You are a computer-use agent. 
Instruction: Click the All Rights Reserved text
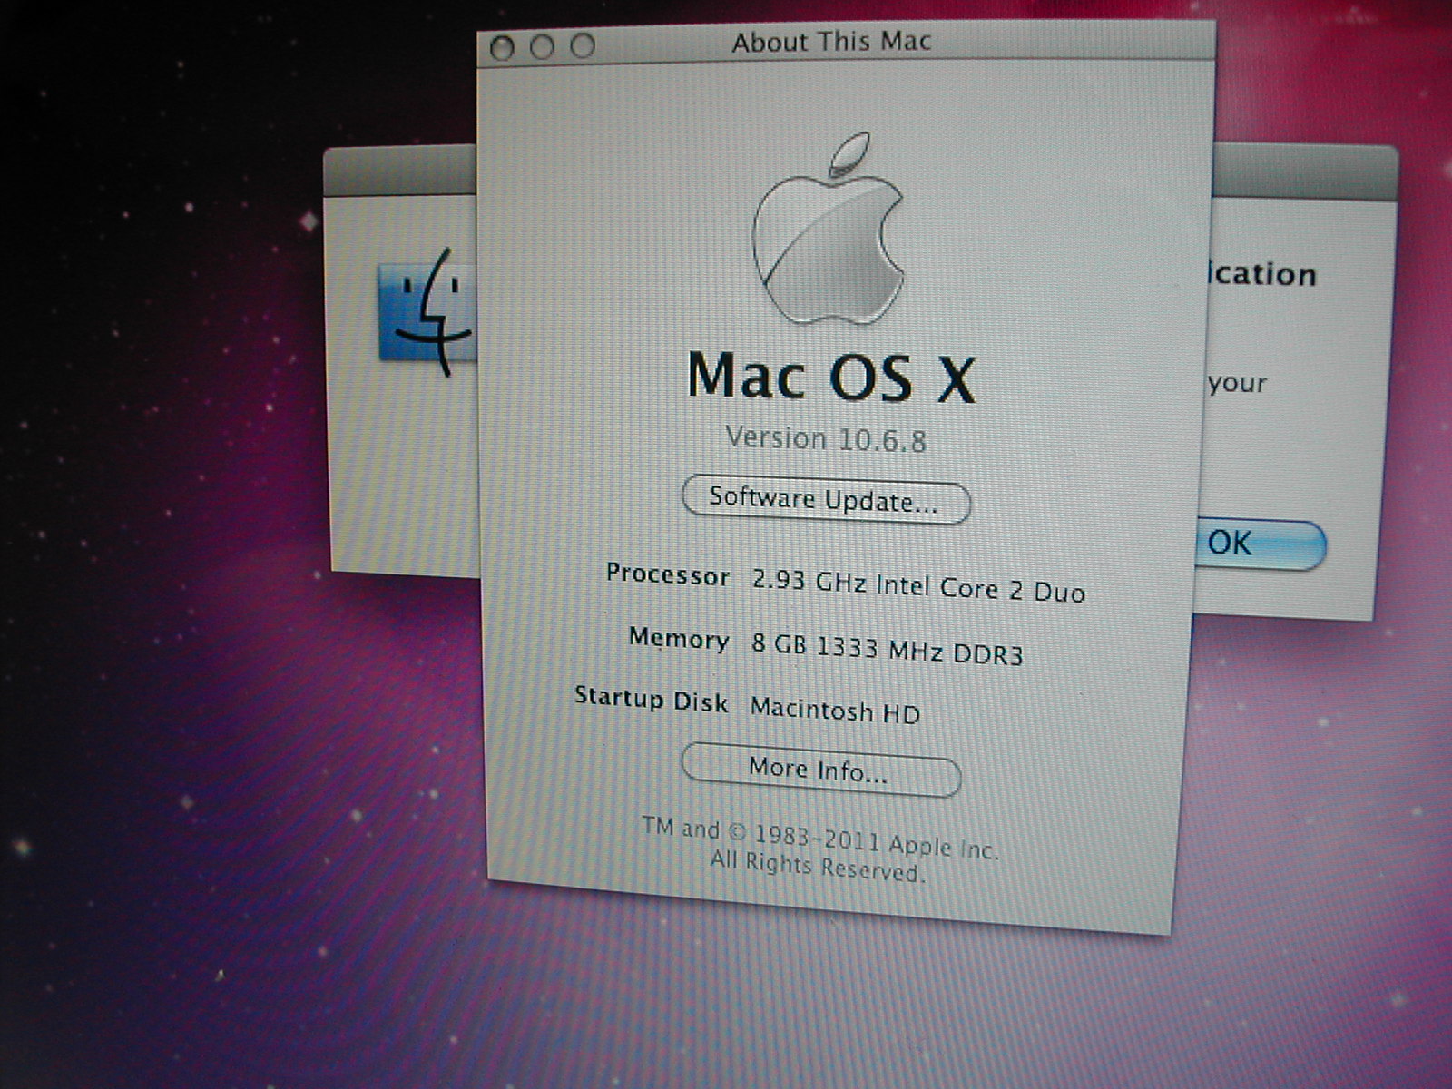[817, 866]
